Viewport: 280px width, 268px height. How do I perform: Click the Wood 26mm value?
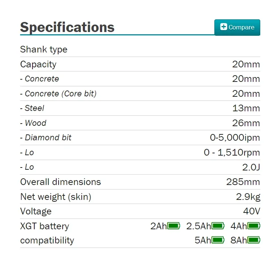[246, 123]
